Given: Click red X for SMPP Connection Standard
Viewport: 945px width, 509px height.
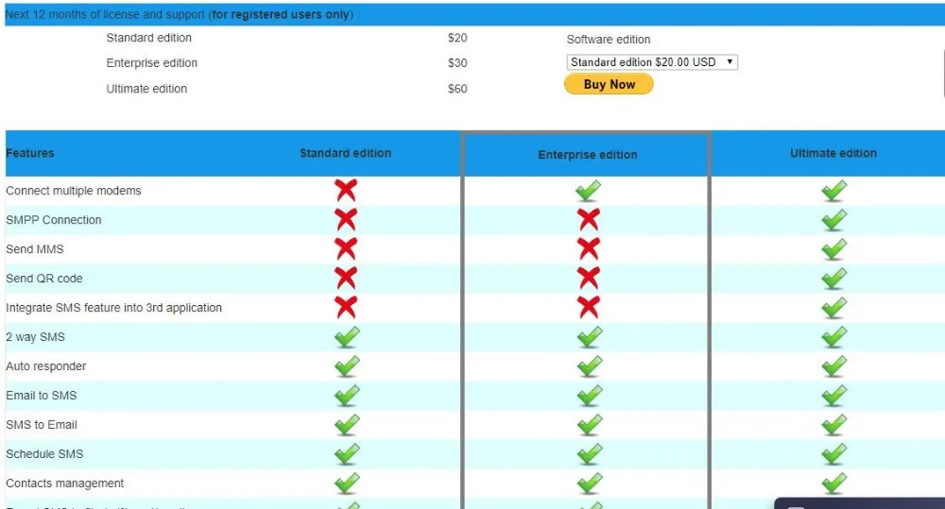Looking at the screenshot, I should click(x=346, y=219).
